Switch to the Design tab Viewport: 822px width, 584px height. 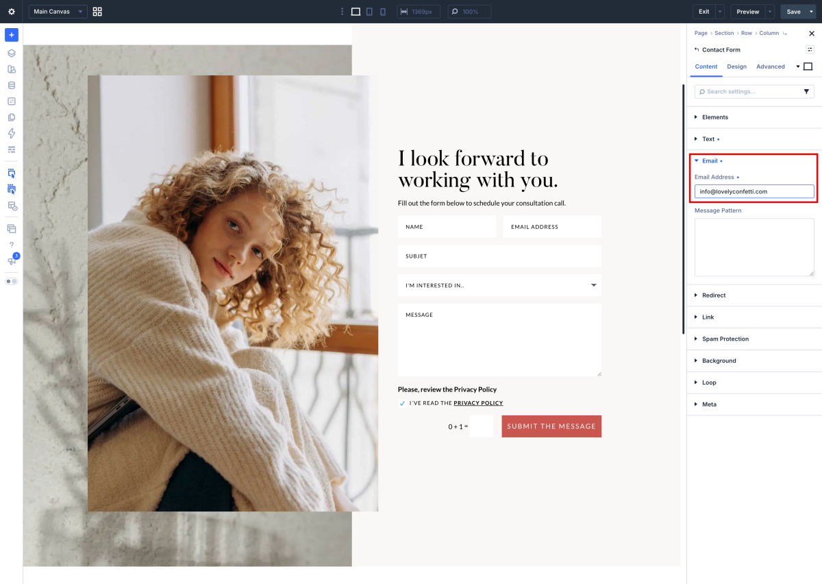click(x=737, y=66)
